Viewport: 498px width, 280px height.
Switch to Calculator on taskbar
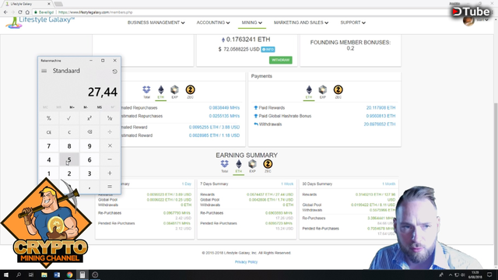(82, 275)
